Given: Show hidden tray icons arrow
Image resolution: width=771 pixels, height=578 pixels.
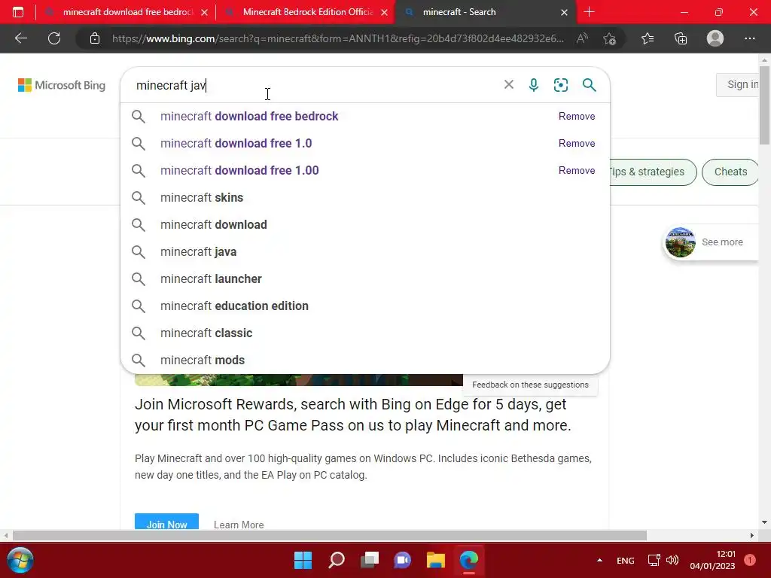Looking at the screenshot, I should (x=599, y=560).
